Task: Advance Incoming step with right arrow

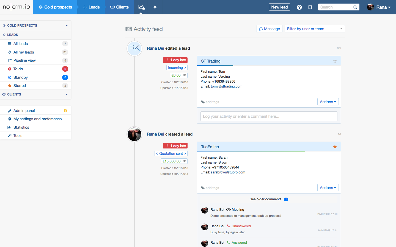Action: point(185,68)
